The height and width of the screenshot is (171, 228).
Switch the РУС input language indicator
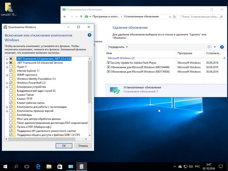tap(197, 166)
